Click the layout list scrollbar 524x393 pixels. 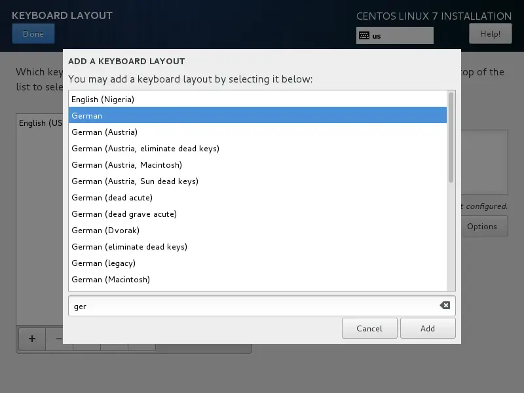point(451,138)
